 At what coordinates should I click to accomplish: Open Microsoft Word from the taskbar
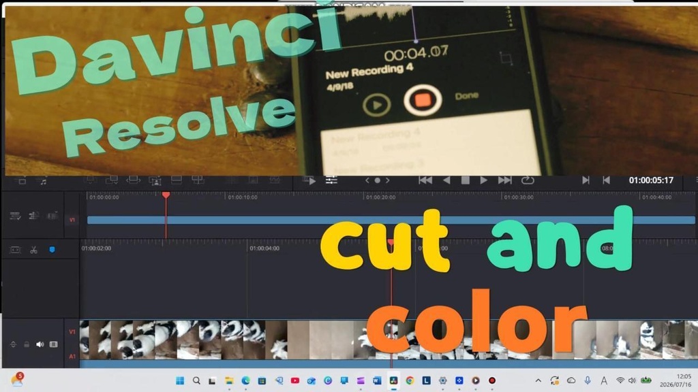pyautogui.click(x=377, y=380)
